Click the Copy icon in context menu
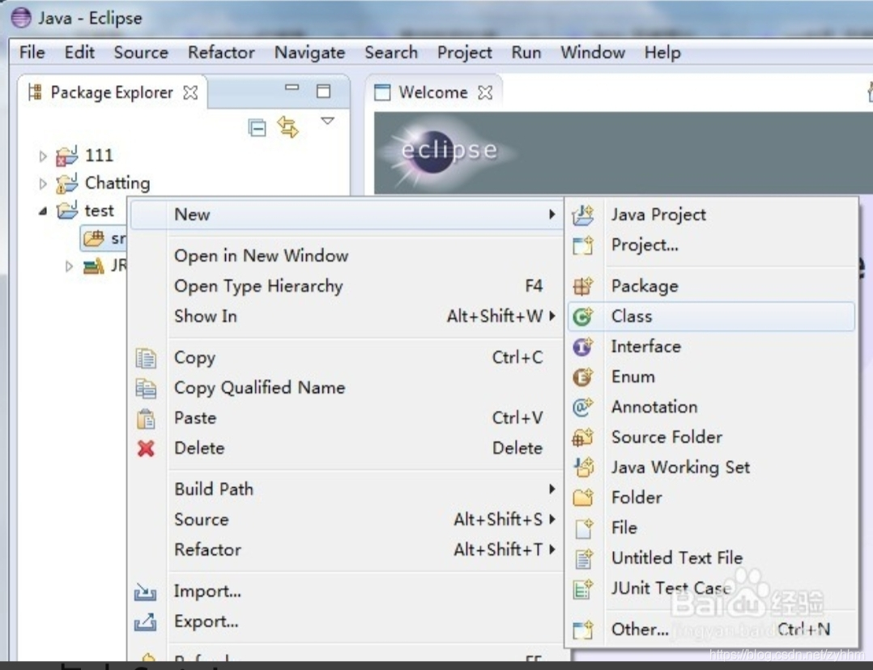The width and height of the screenshot is (873, 670). [146, 358]
